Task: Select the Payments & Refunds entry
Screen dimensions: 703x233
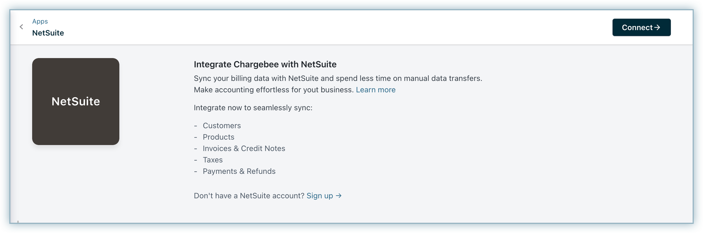Action: tap(239, 171)
